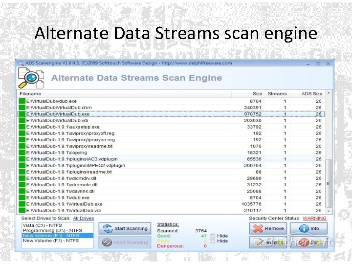The height and width of the screenshot is (264, 352).
Task: Click the Abort Scanning button
Action: click(125, 242)
